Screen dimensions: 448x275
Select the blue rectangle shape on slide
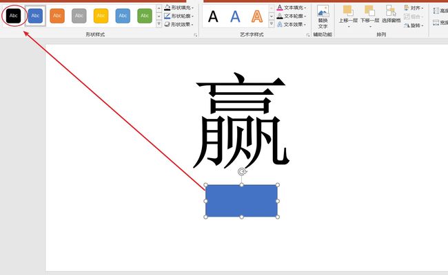[x=241, y=201]
